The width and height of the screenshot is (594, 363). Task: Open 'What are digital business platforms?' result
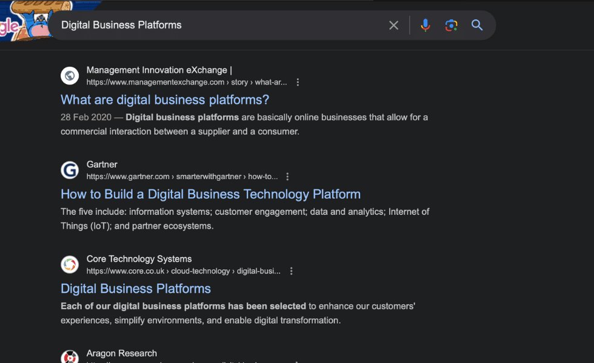(165, 100)
